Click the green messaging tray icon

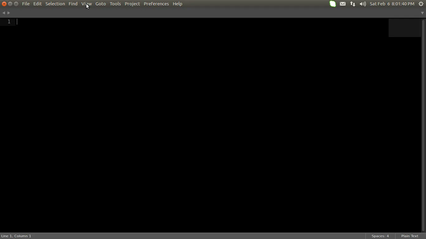click(x=333, y=4)
